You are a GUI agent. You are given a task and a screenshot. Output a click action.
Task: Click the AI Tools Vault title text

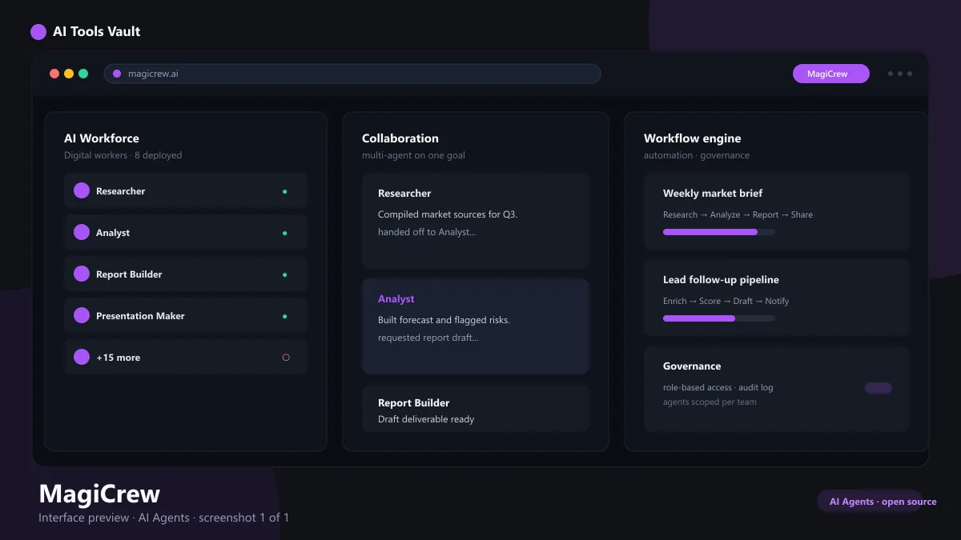coord(96,32)
